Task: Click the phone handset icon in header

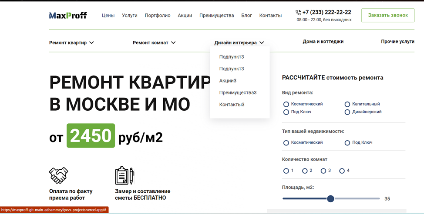Action: pyautogui.click(x=298, y=13)
